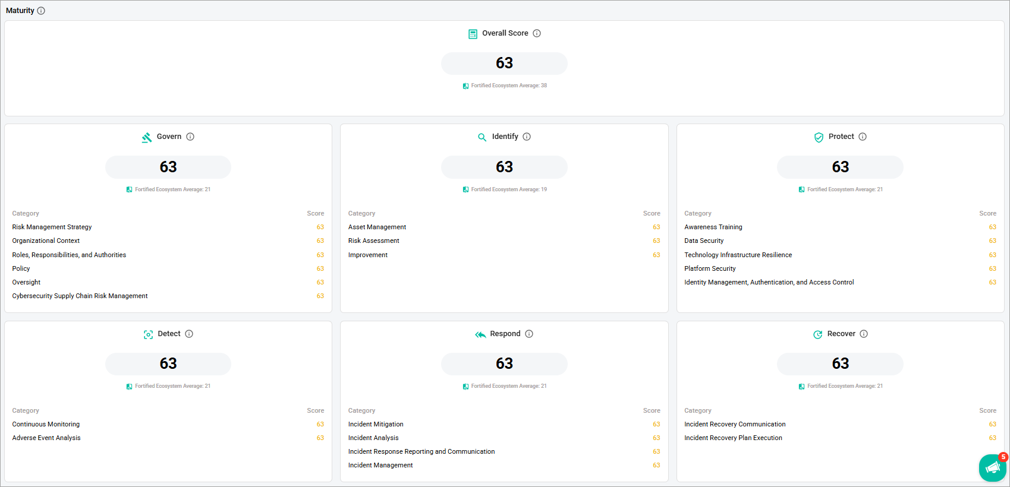1010x487 pixels.
Task: Click the info icon next to Maturity
Action: coord(41,11)
